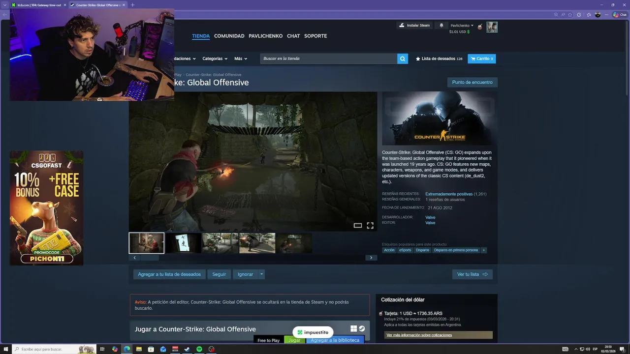630x354 pixels.
Task: Click the Acción tag
Action: click(389, 250)
